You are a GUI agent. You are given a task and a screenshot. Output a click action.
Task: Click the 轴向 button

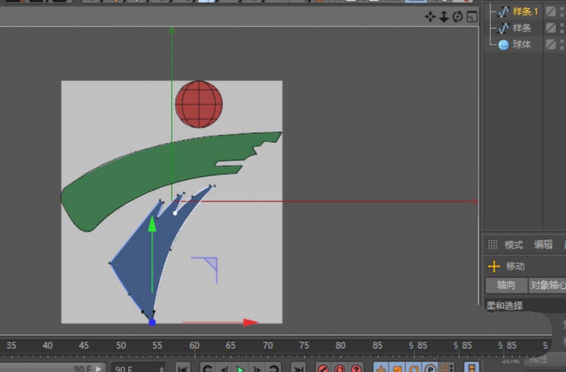505,286
